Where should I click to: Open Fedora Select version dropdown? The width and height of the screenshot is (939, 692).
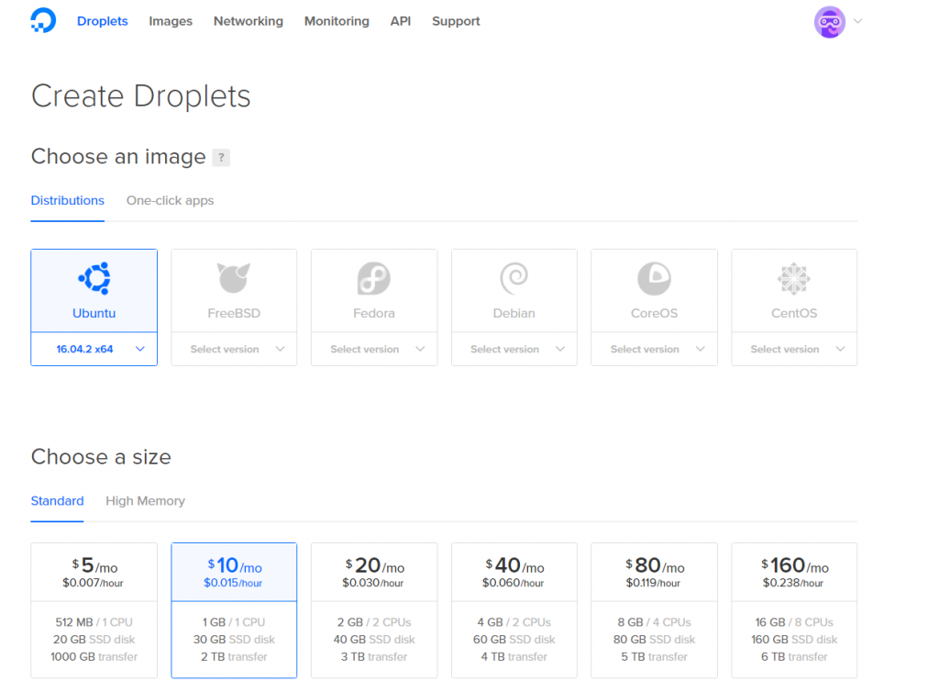point(374,350)
